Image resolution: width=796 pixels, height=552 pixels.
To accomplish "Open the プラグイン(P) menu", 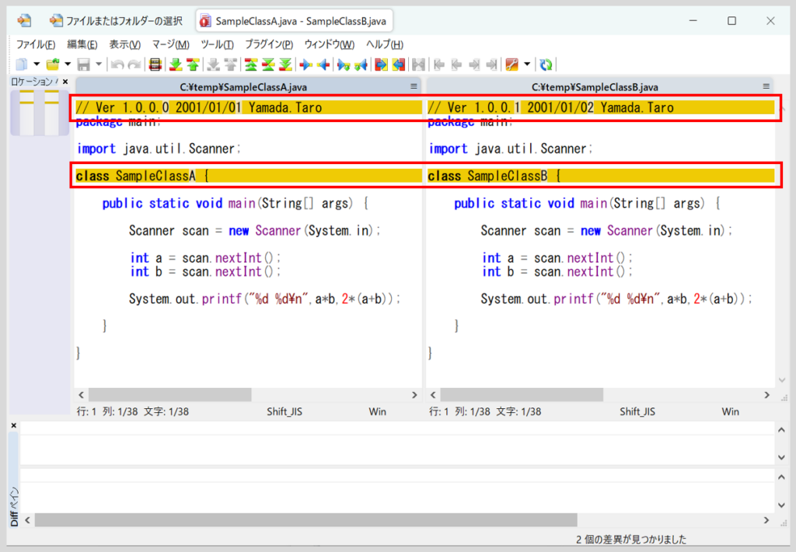I will [x=269, y=44].
